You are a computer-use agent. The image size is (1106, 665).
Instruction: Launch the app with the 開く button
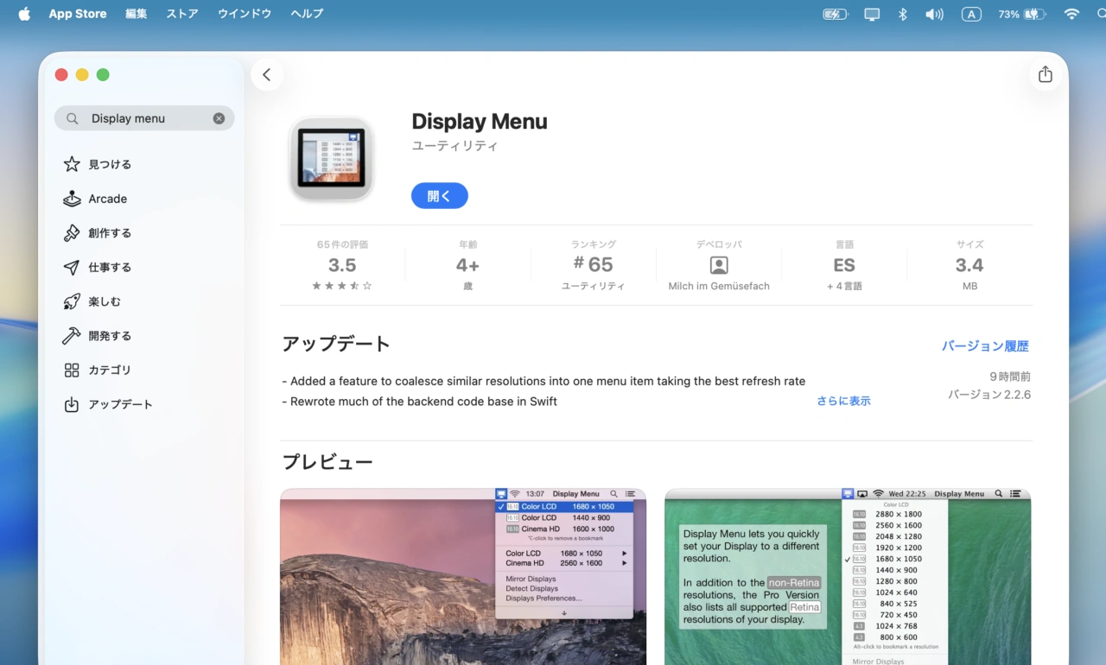click(x=439, y=195)
